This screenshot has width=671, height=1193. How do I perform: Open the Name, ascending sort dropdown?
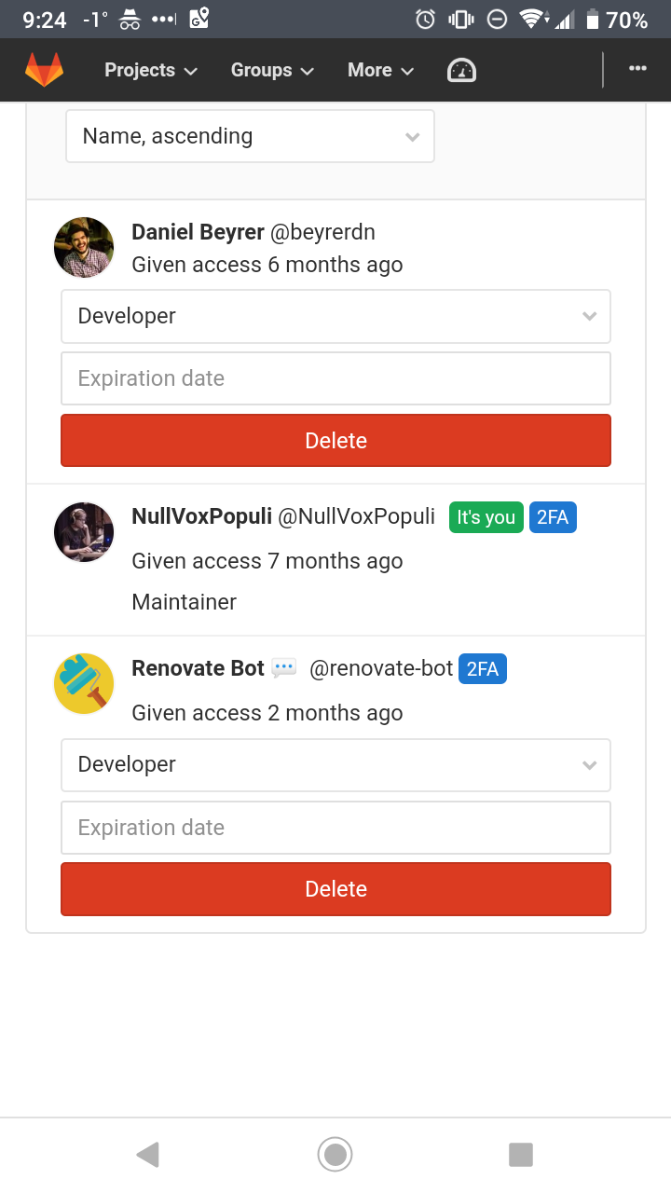[x=250, y=136]
